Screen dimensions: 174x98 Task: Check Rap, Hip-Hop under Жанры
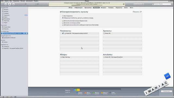61,57
